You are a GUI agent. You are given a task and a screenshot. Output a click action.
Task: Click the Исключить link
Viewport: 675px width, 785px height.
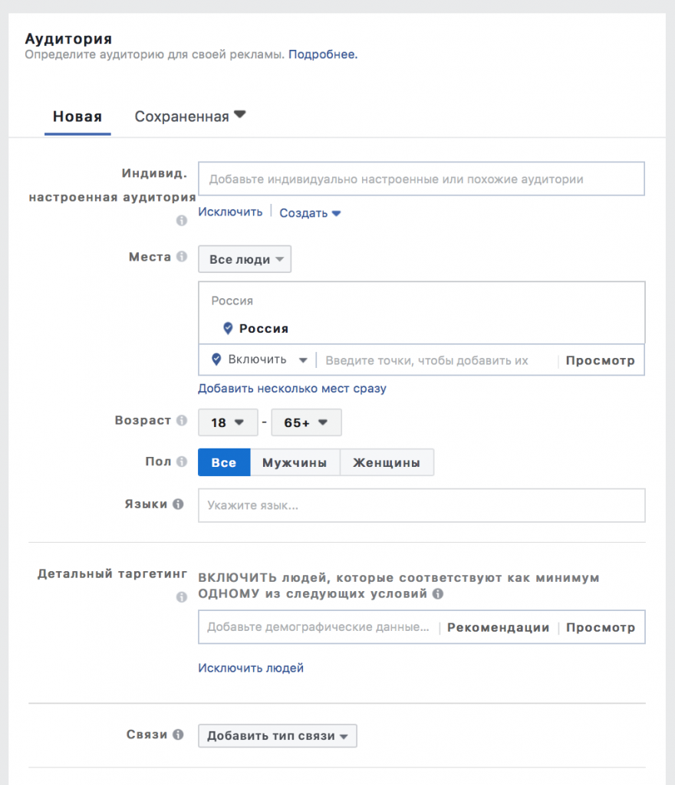click(x=230, y=212)
